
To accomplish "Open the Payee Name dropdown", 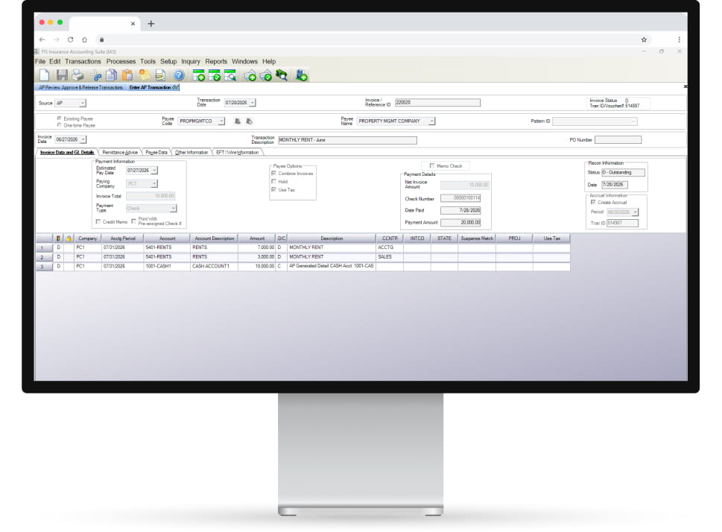I will click(431, 121).
